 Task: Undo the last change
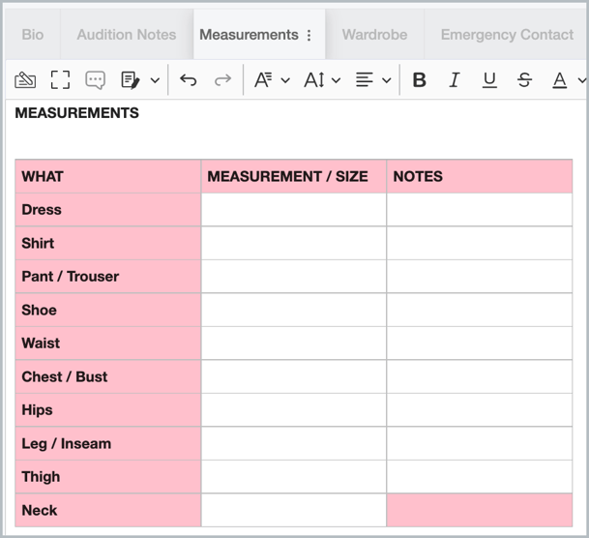[189, 80]
